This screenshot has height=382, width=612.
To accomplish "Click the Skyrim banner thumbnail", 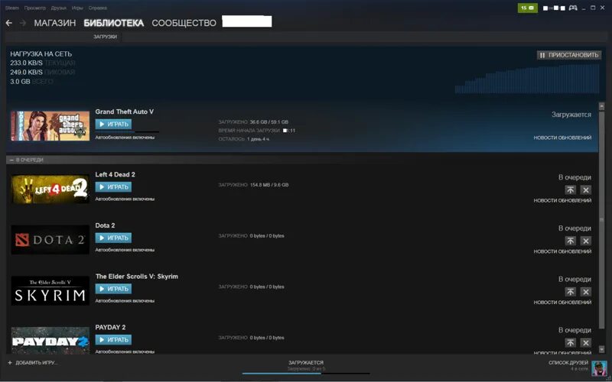I will (x=50, y=291).
